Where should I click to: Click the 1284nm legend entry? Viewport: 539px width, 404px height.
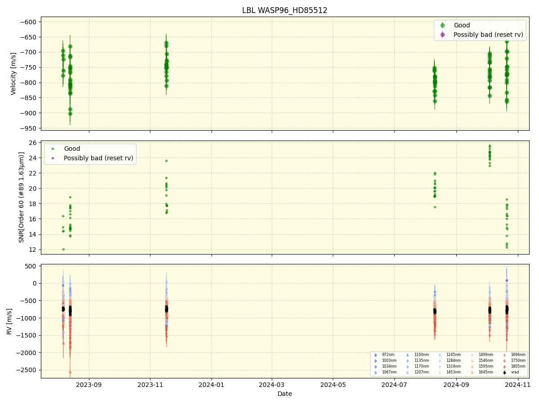tap(453, 361)
